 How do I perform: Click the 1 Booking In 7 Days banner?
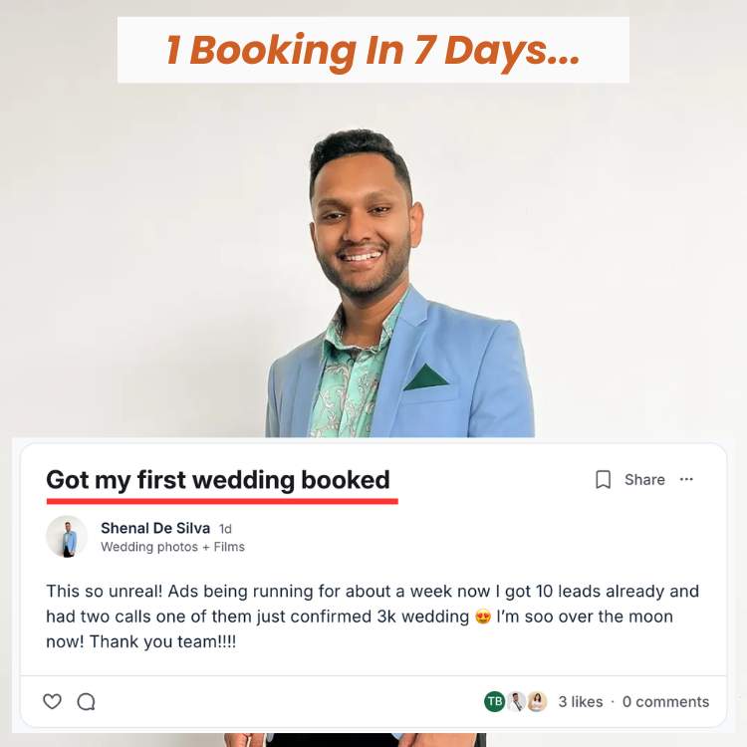point(373,50)
